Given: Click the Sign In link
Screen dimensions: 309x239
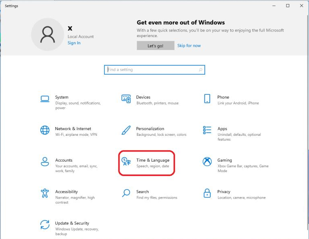Looking at the screenshot, I should click(x=74, y=43).
